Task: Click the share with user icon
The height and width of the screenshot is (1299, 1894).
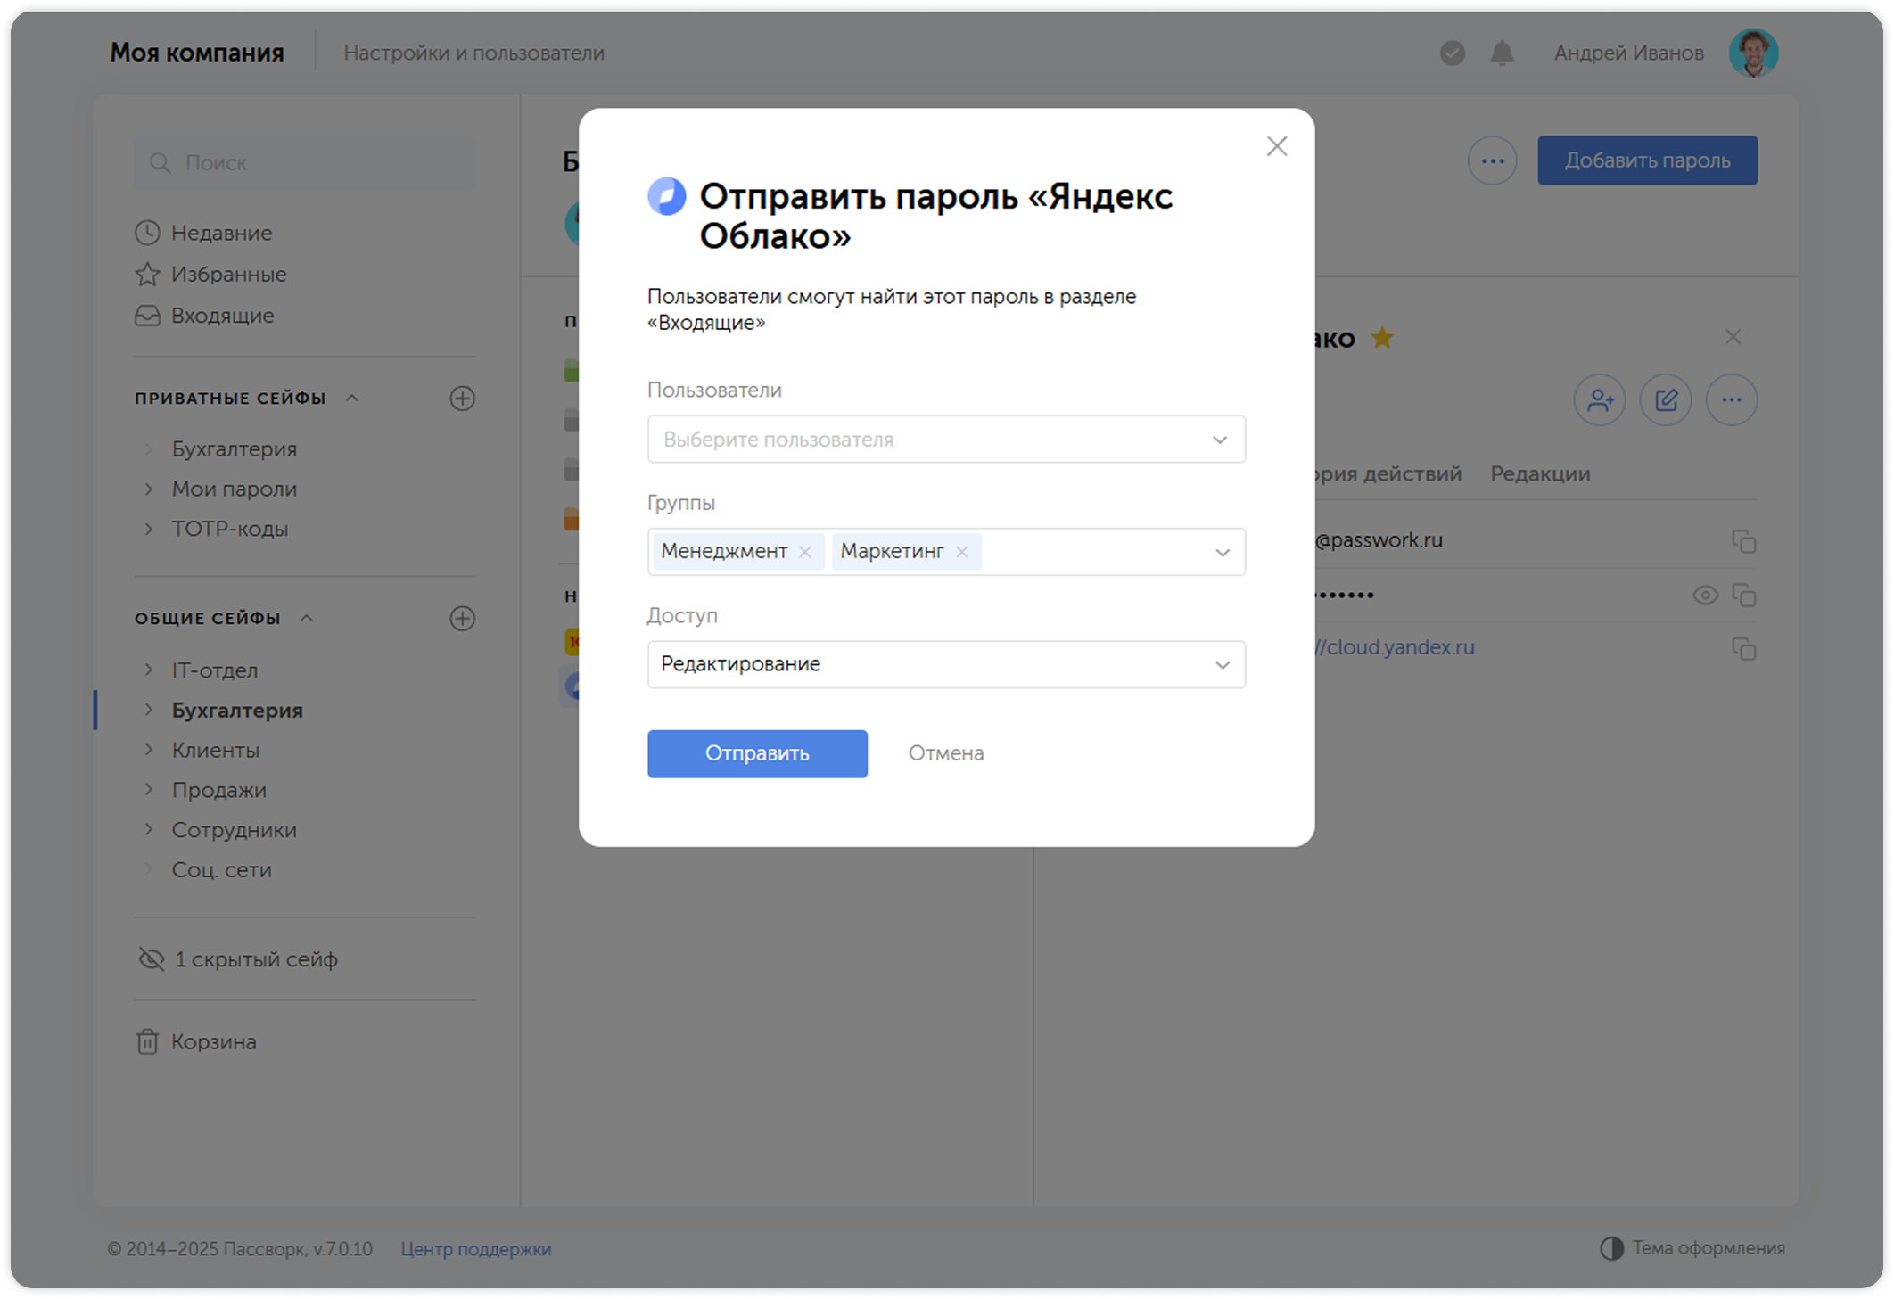Action: [1600, 400]
